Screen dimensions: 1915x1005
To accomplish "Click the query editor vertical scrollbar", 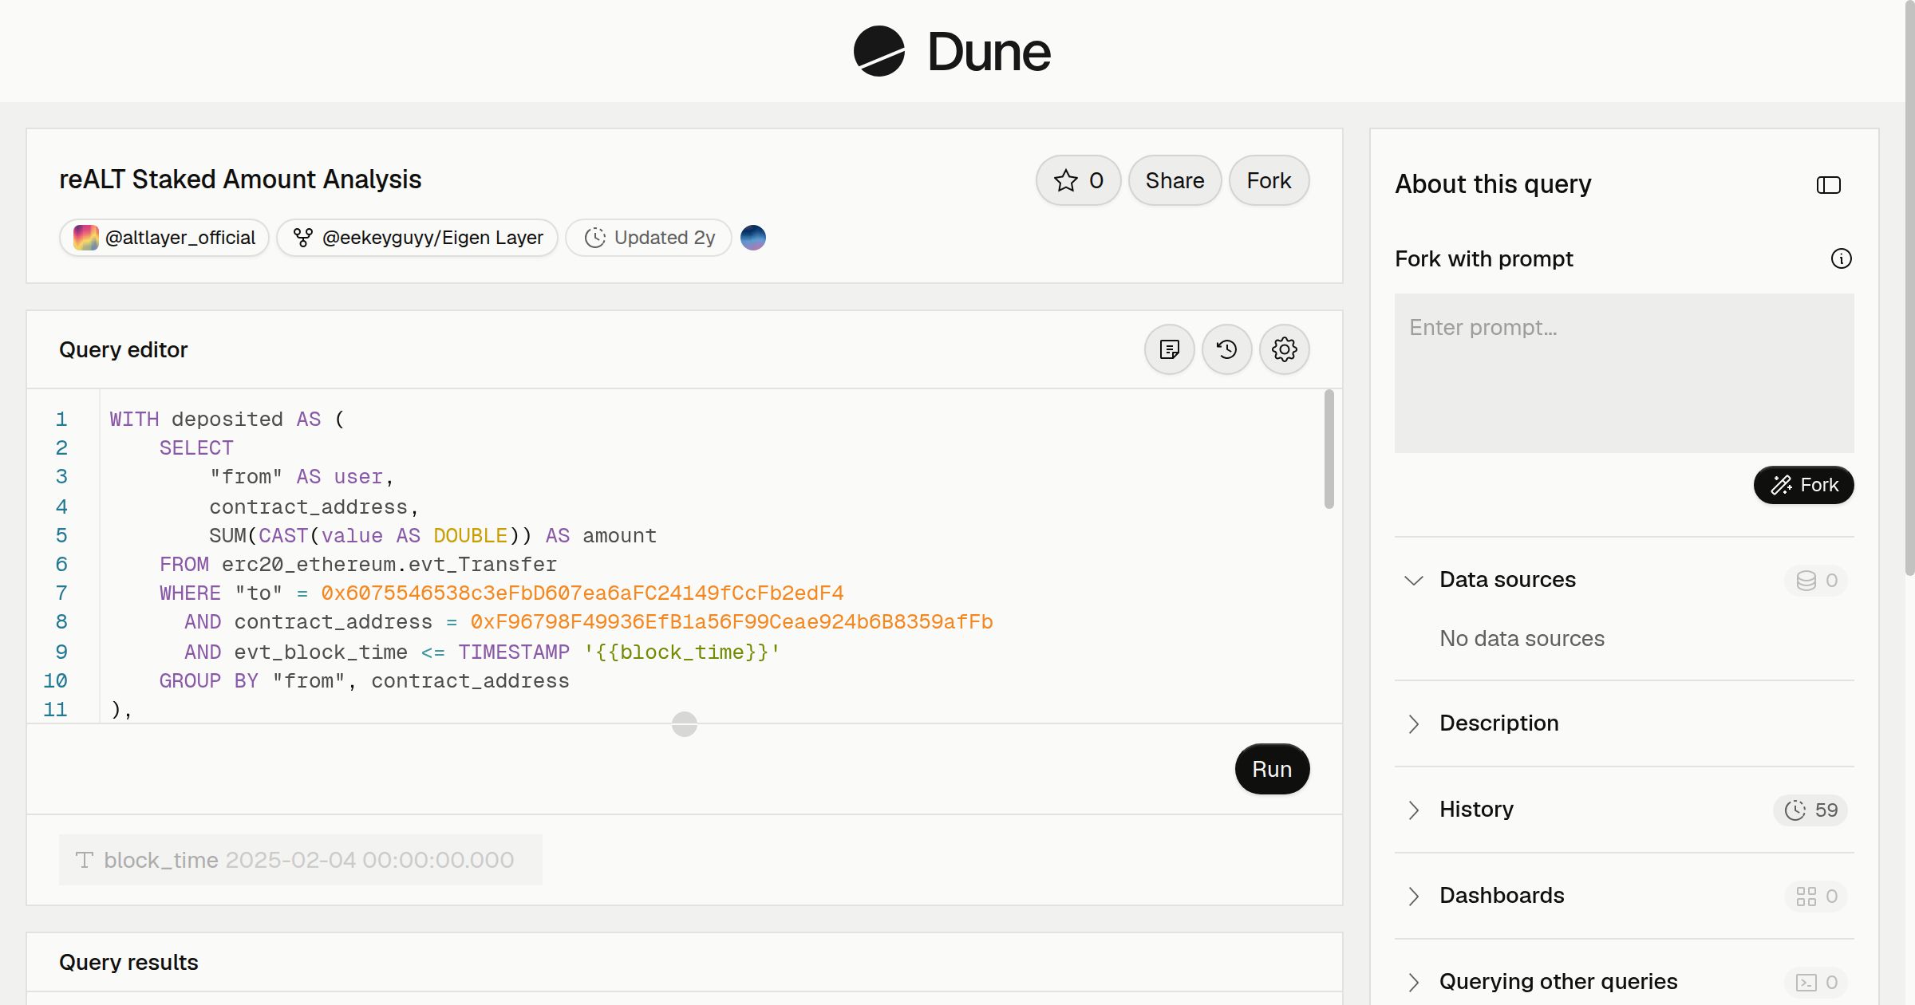I will (x=1329, y=449).
